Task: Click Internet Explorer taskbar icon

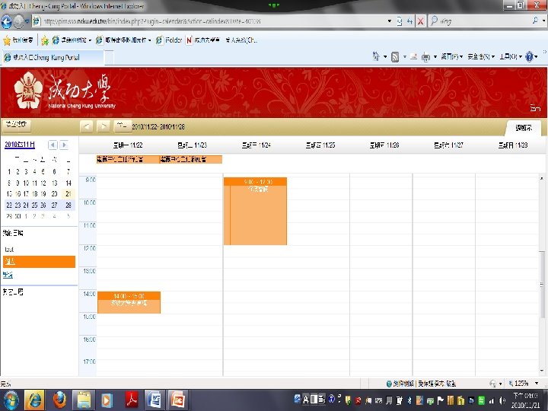Action: pos(34,400)
